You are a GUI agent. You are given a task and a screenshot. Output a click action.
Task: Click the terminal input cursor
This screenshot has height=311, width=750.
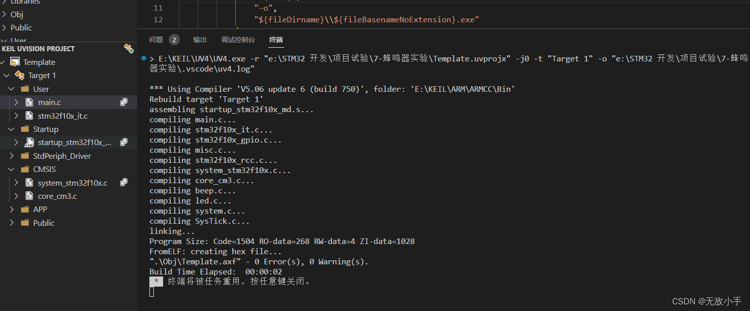151,292
